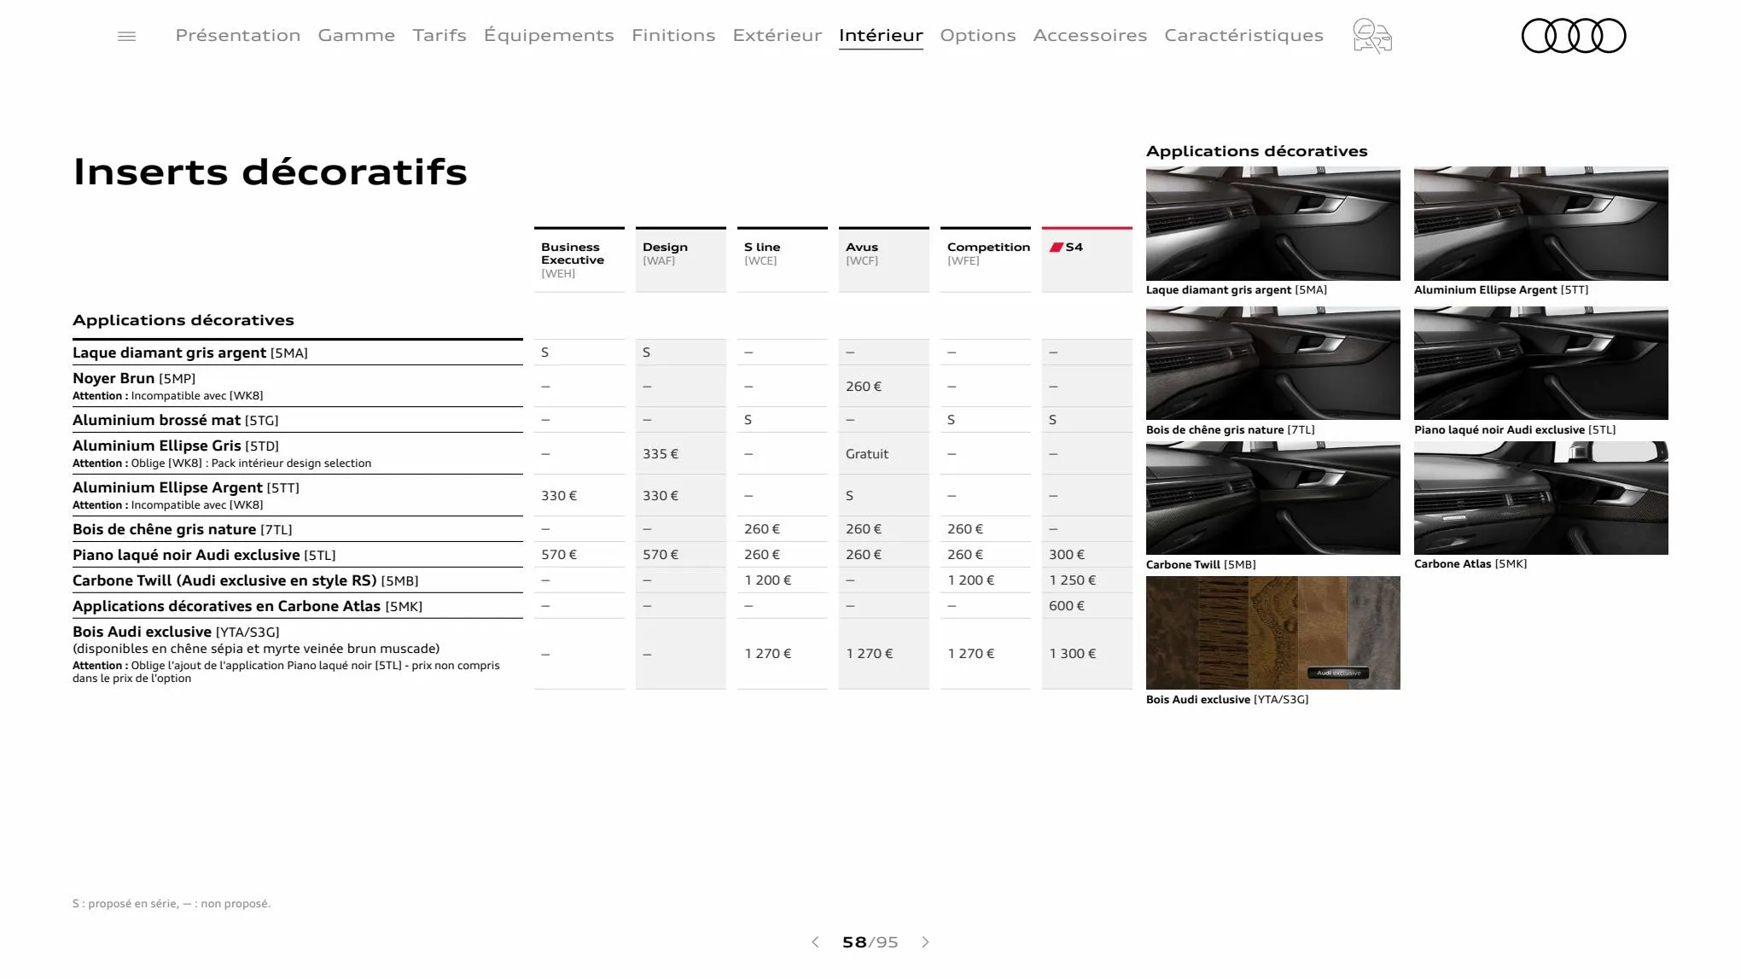
Task: Select the Intérieur tab
Action: (x=881, y=35)
